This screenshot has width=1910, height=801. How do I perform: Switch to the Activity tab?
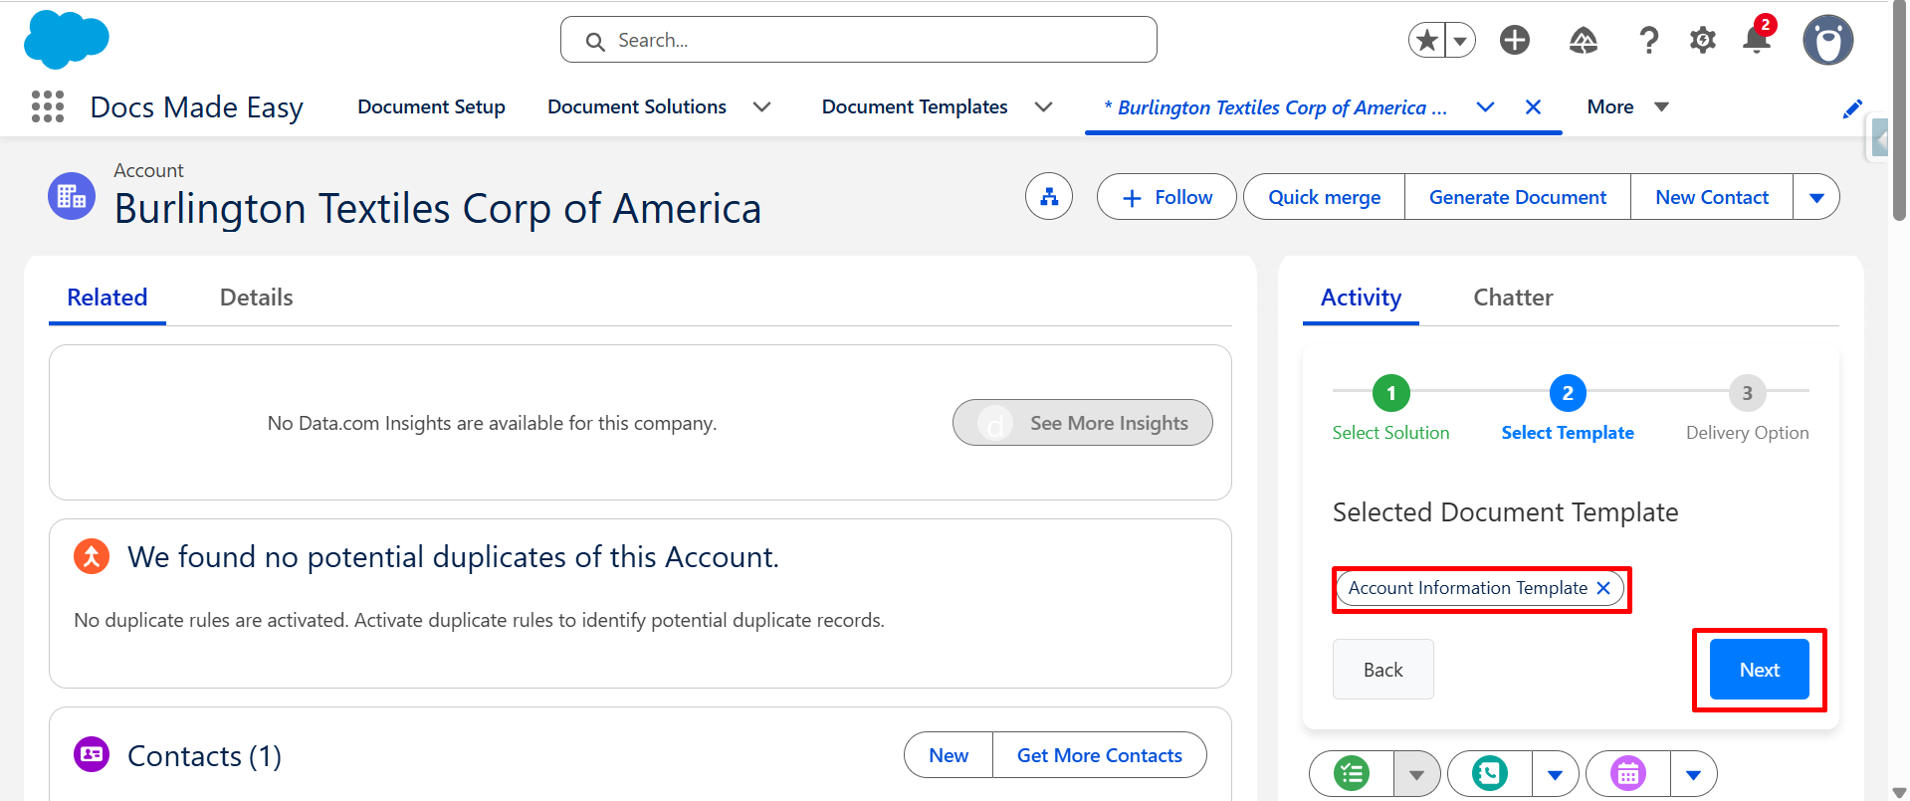(1361, 298)
